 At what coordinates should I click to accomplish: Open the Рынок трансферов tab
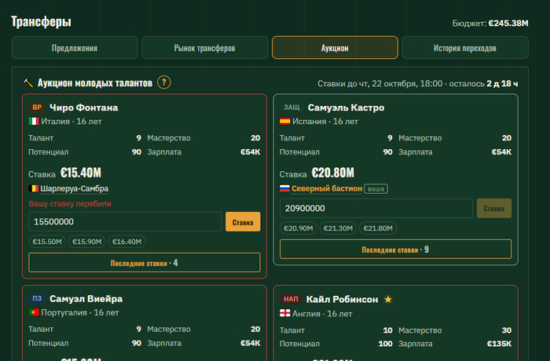[205, 48]
